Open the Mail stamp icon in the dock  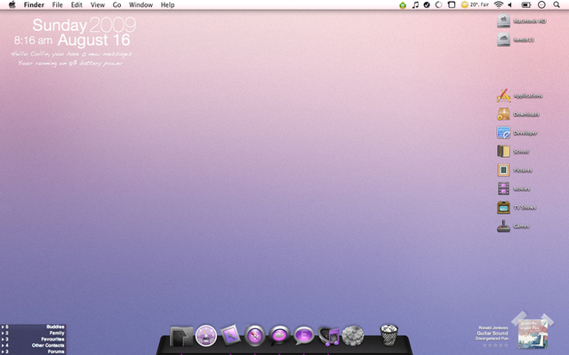click(x=230, y=335)
